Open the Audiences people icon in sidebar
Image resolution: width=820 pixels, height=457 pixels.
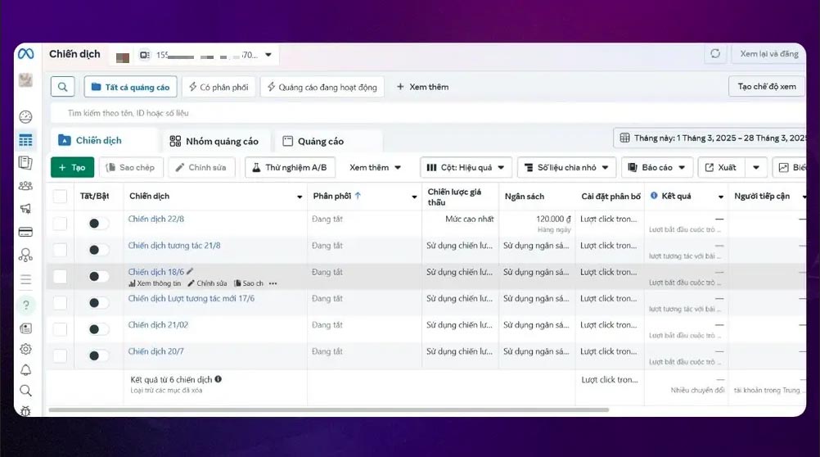(25, 185)
